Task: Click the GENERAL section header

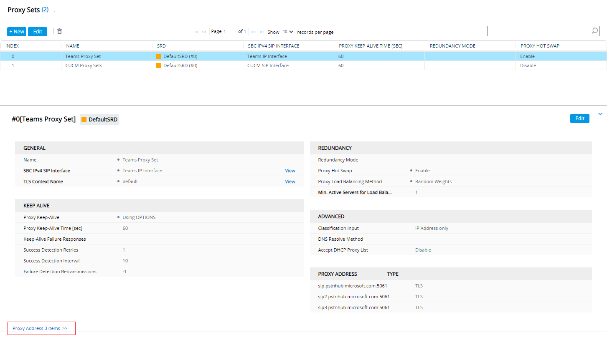Action: point(34,148)
